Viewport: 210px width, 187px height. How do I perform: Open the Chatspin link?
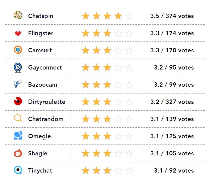pyautogui.click(x=40, y=16)
